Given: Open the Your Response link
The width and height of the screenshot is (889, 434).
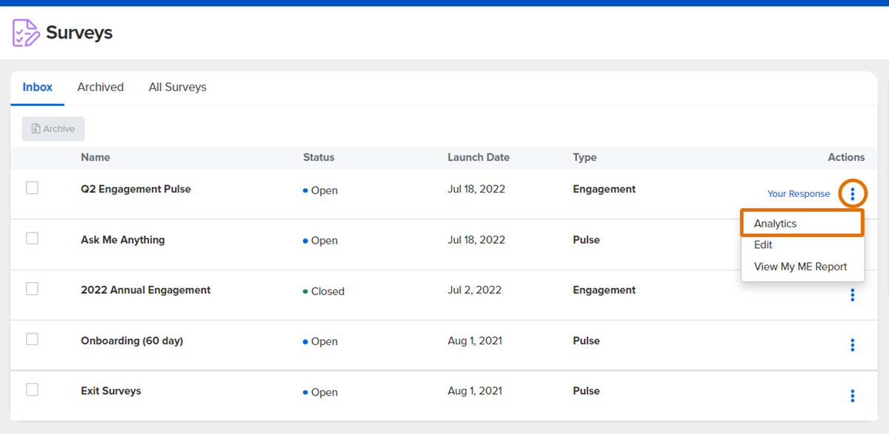Looking at the screenshot, I should [799, 194].
